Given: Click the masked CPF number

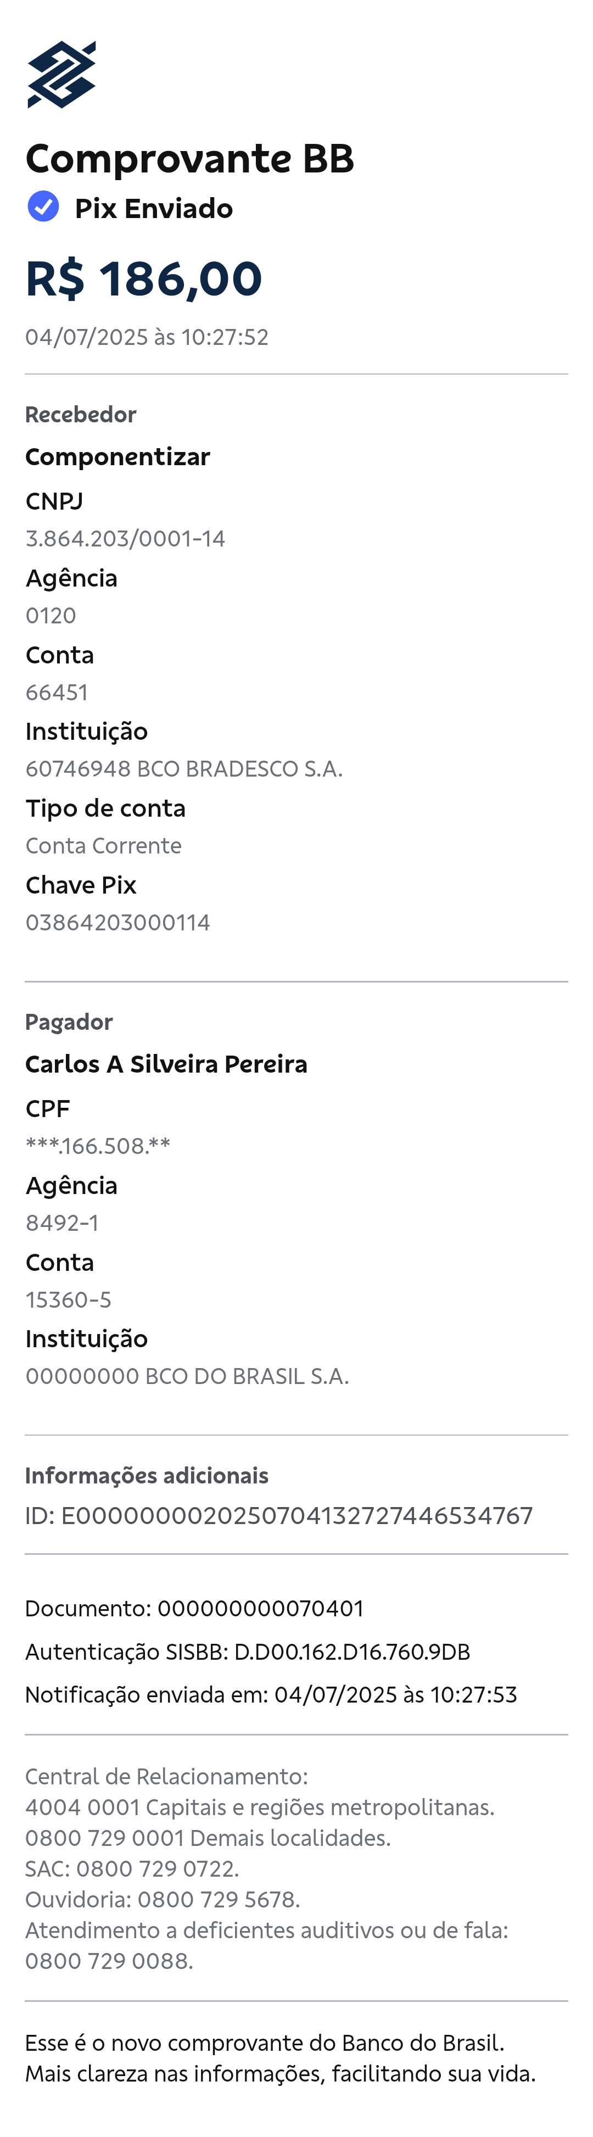Looking at the screenshot, I should coord(98,1146).
